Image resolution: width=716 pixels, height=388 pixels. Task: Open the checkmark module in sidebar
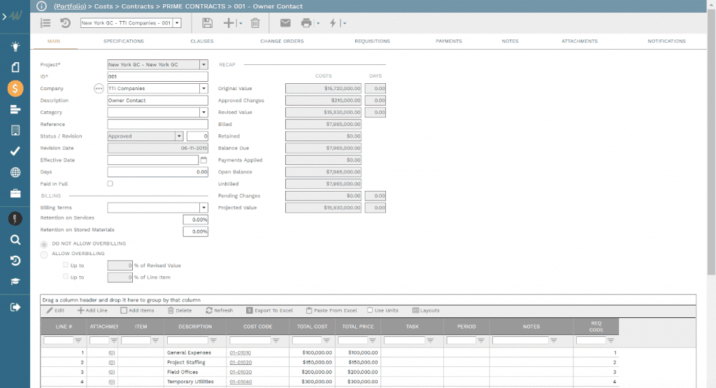(15, 151)
